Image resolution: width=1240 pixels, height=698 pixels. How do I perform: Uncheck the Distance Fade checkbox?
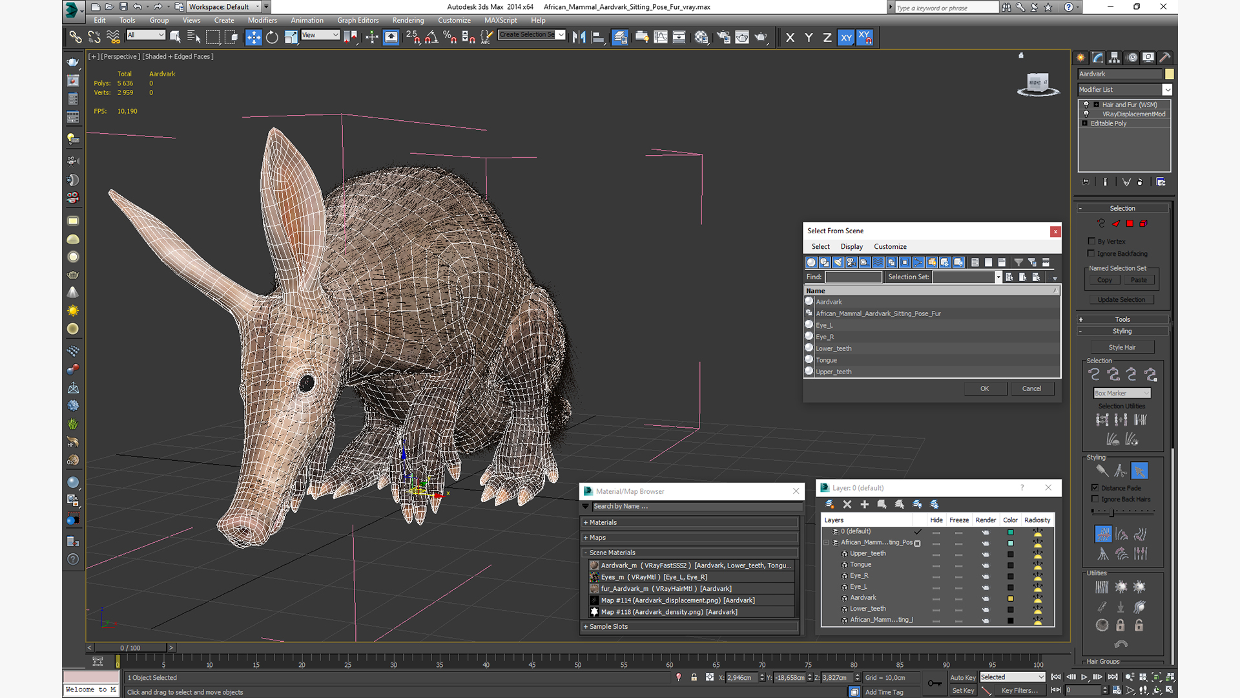[1095, 488]
